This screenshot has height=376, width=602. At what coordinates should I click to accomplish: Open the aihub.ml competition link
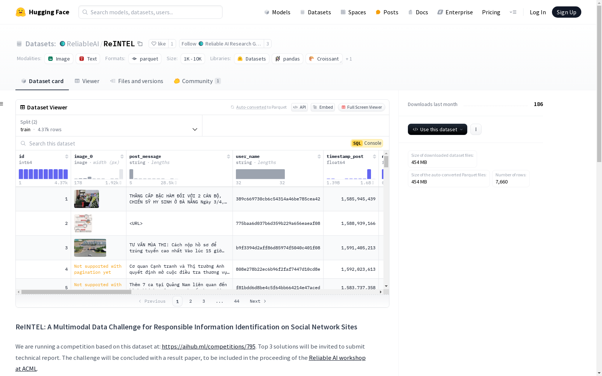[x=208, y=347]
